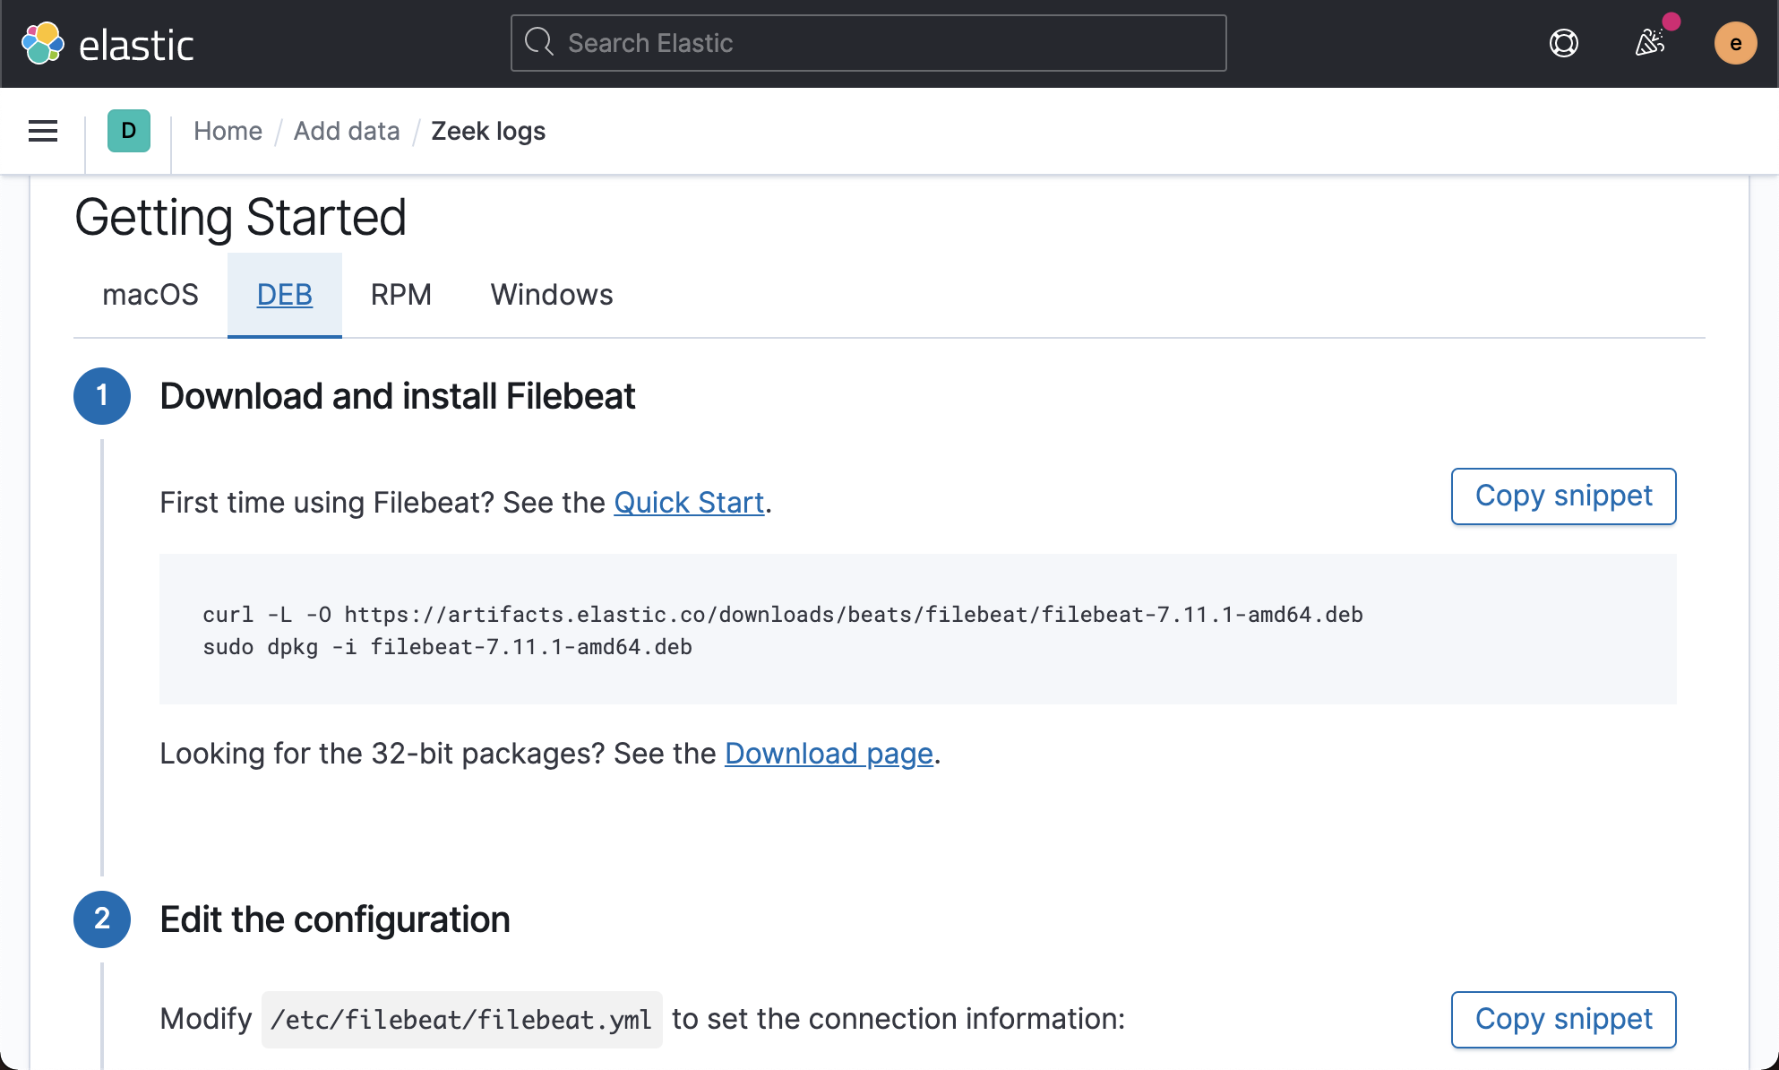Copy the configuration snippet in step 2

point(1563,1019)
